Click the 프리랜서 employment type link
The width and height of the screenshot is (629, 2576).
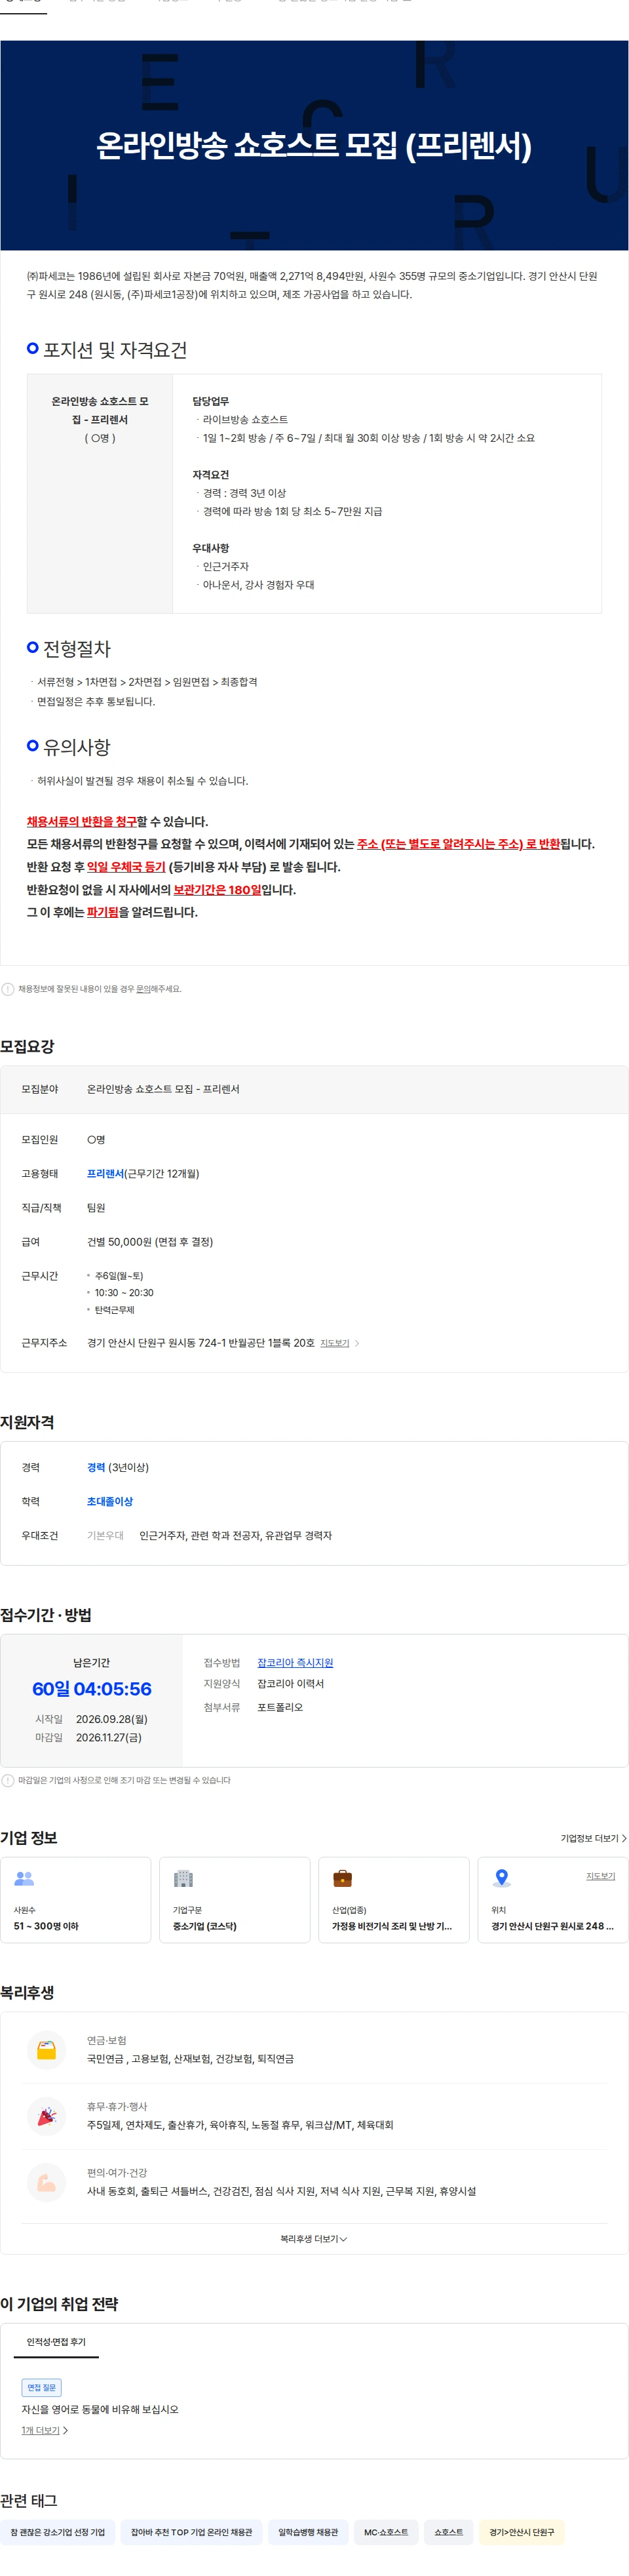click(105, 1174)
